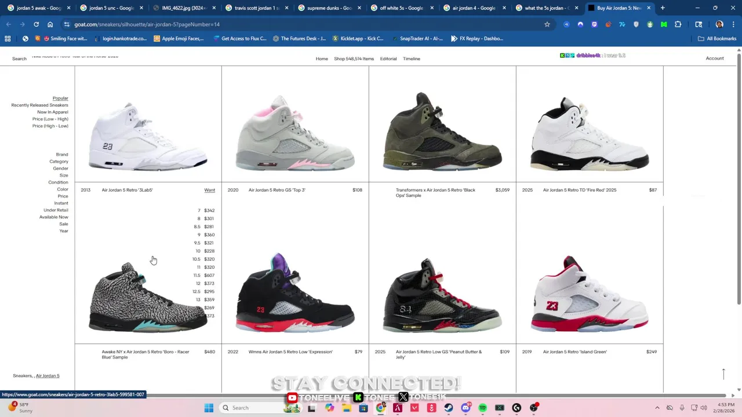The width and height of the screenshot is (742, 417).
Task: Open Chrome profile avatar
Action: 719,24
